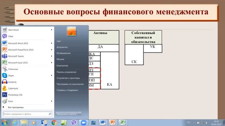Image resolution: width=225 pixels, height=126 pixels.
Task: Expand Start Zoom jump list arrow
Action: pos(52,30)
